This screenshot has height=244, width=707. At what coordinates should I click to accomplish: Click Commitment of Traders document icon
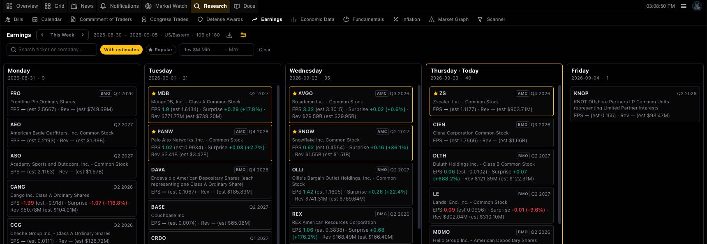click(73, 19)
